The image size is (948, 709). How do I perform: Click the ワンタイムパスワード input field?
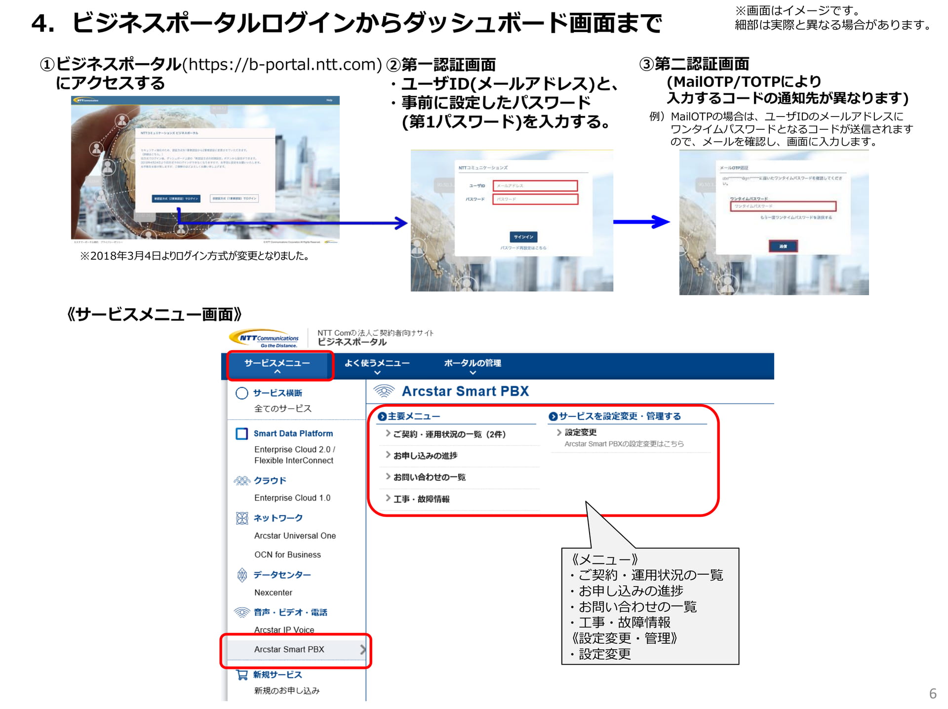(x=783, y=206)
